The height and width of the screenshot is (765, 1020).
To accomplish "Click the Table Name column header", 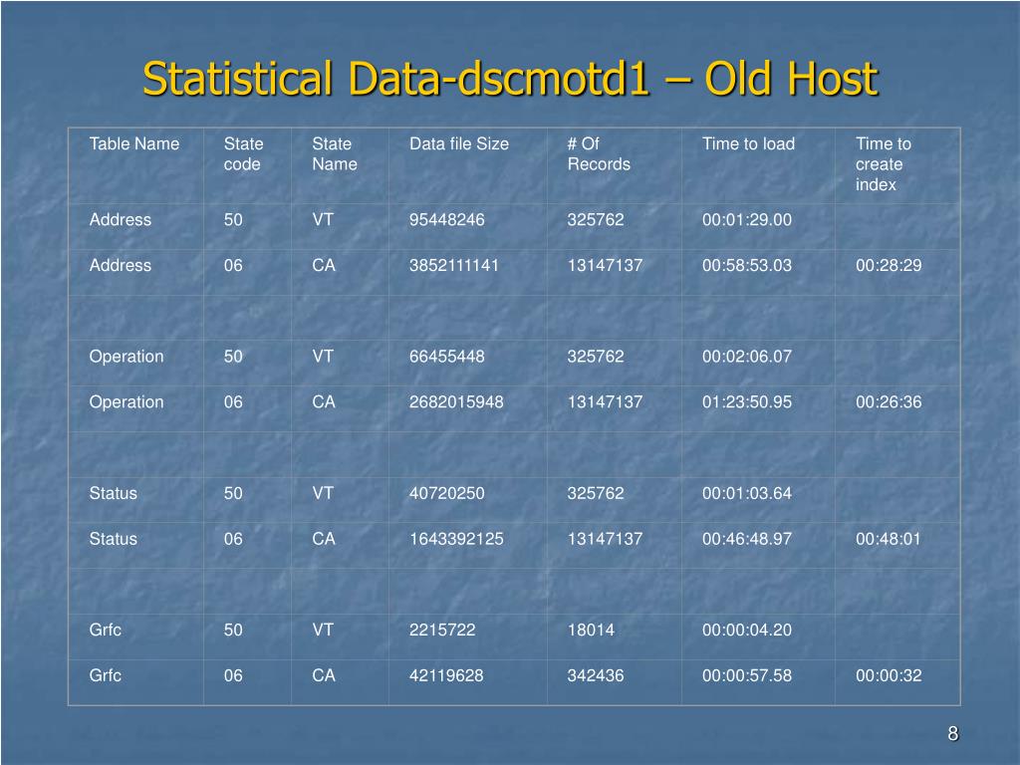I will [x=134, y=143].
